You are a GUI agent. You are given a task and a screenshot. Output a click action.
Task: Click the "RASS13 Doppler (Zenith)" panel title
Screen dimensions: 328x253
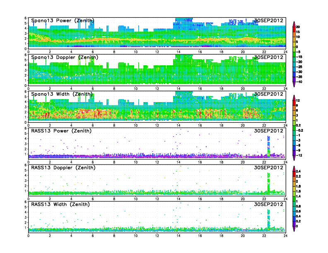click(x=63, y=167)
